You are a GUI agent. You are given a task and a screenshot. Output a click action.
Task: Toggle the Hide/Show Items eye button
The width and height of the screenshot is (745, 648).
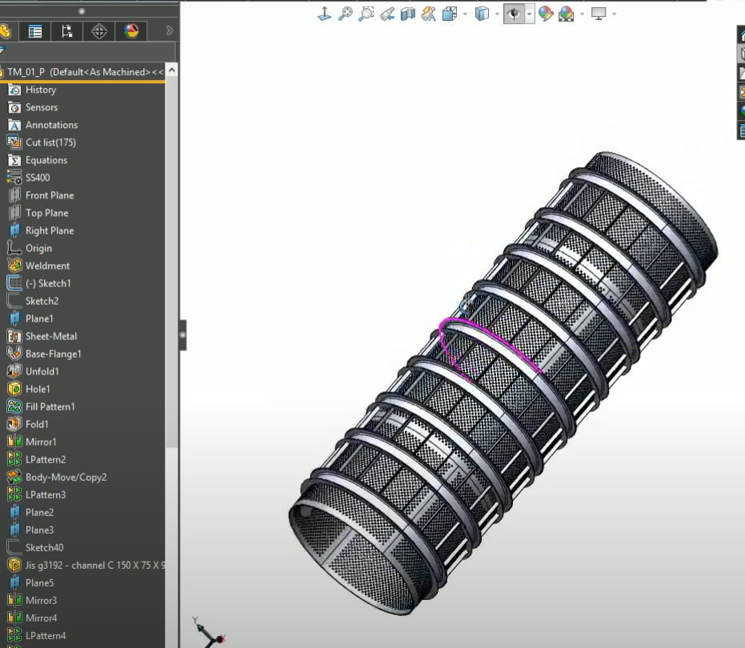pos(514,14)
